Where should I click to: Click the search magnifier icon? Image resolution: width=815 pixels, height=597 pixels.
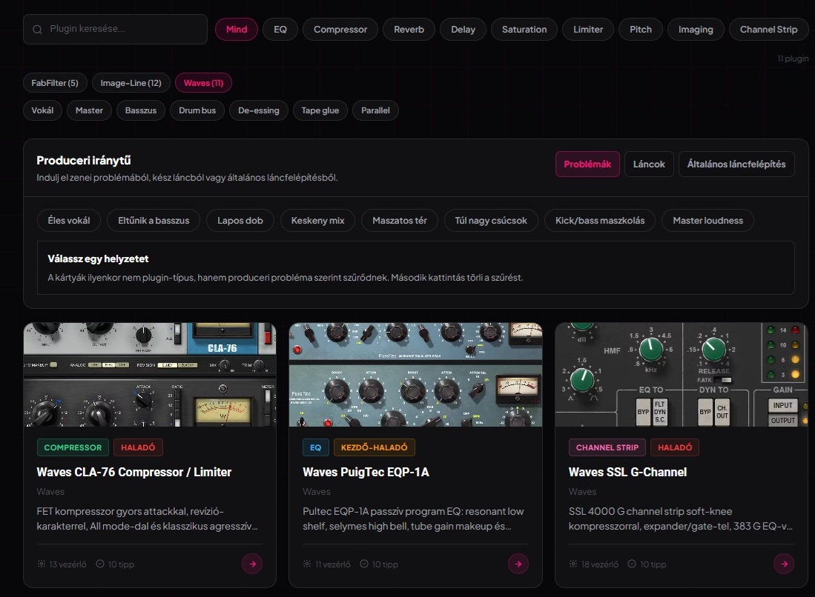point(37,30)
